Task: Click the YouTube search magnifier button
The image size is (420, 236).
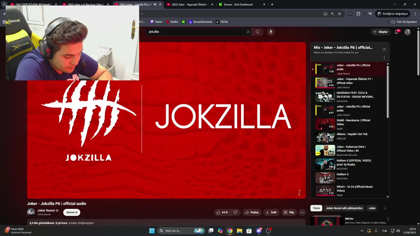Action: tap(258, 32)
